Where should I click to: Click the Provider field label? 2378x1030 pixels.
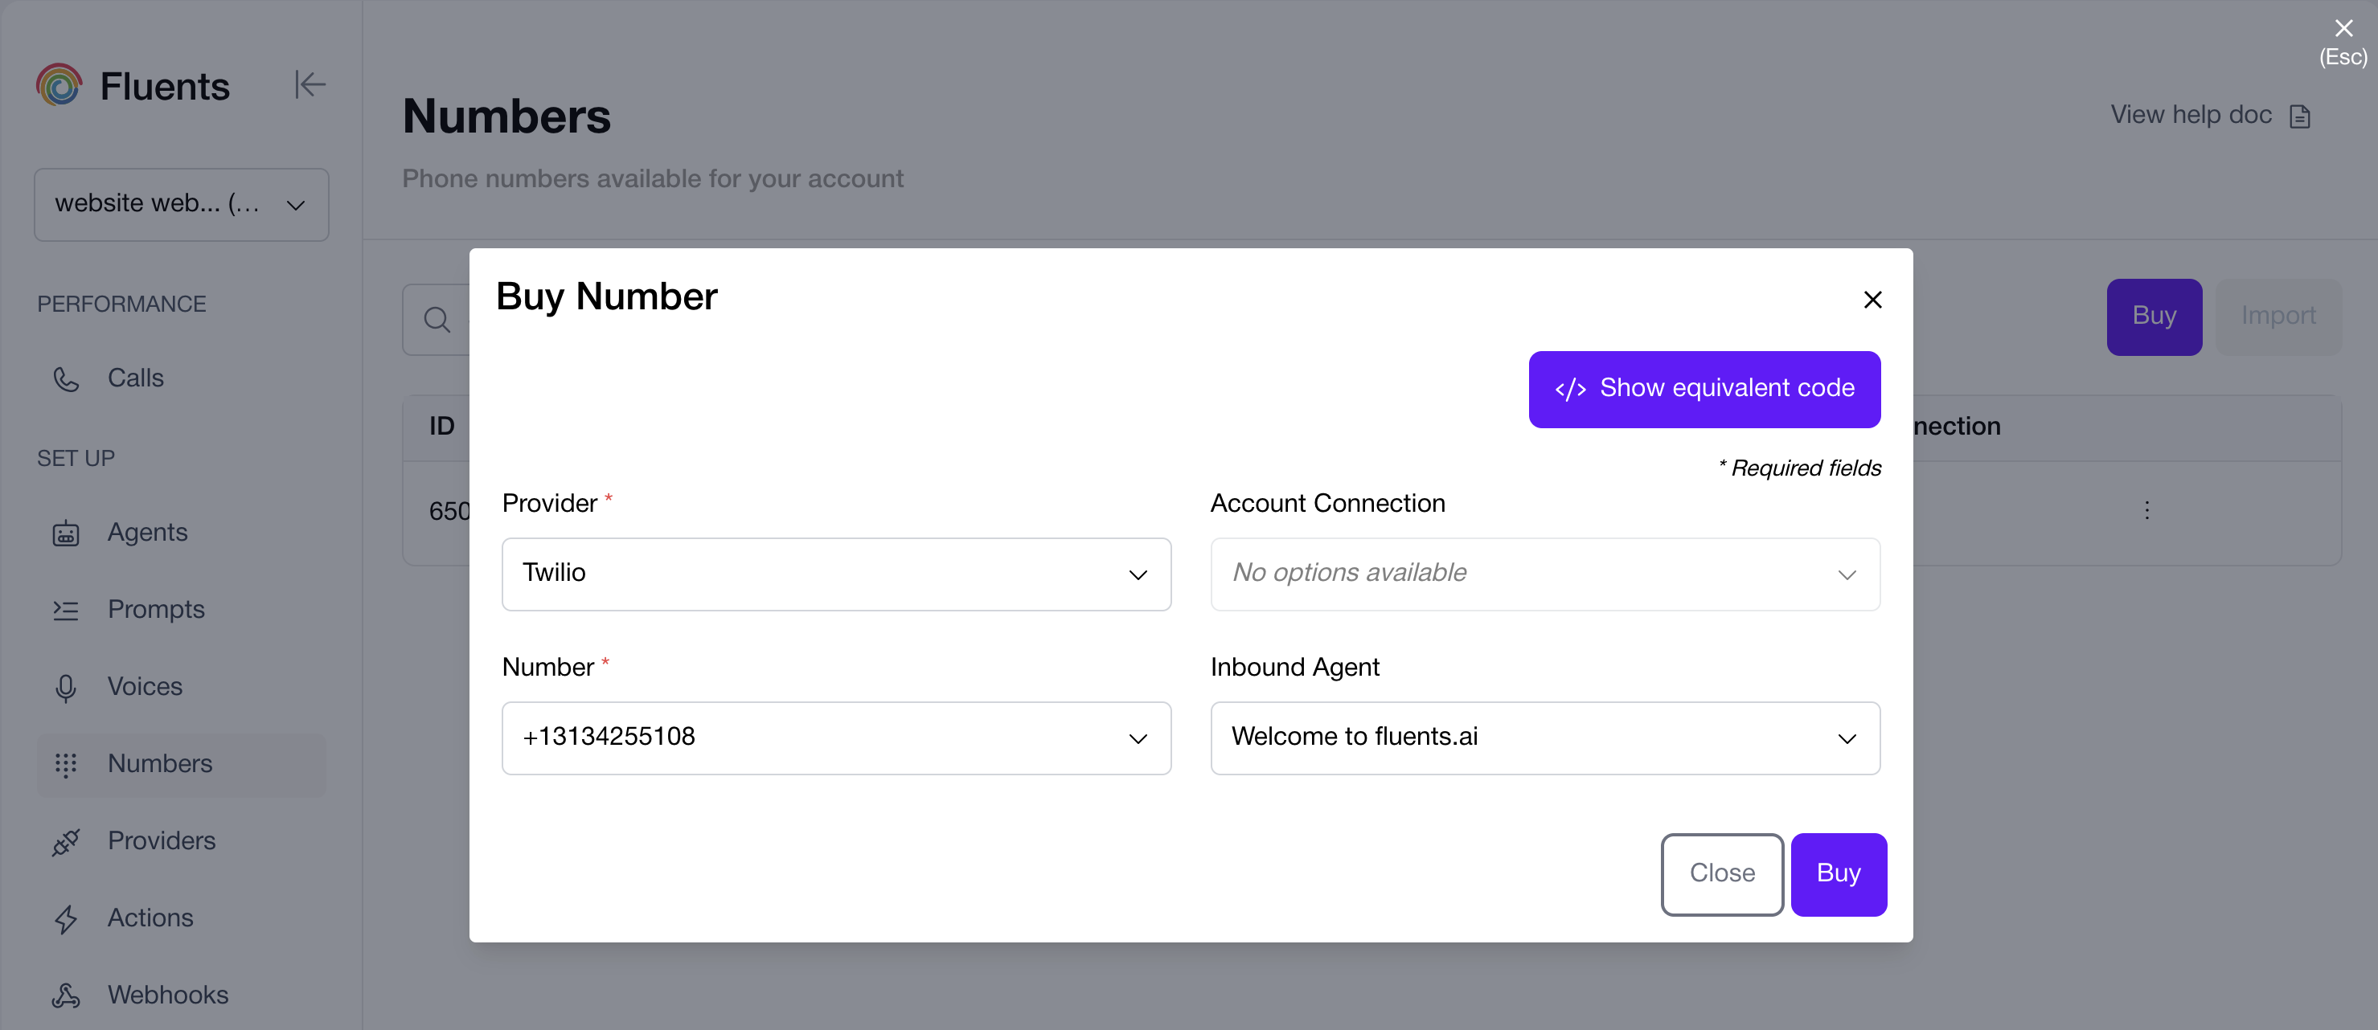click(x=549, y=503)
